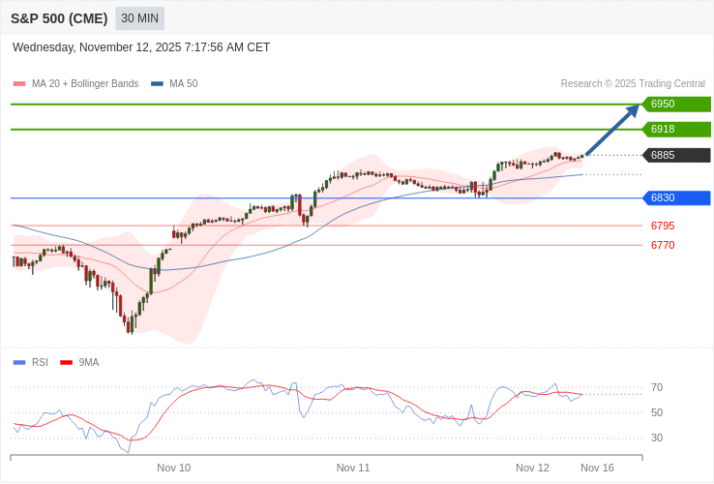Click the S&P 500 (CME) title
The image size is (714, 484).
[x=59, y=18]
